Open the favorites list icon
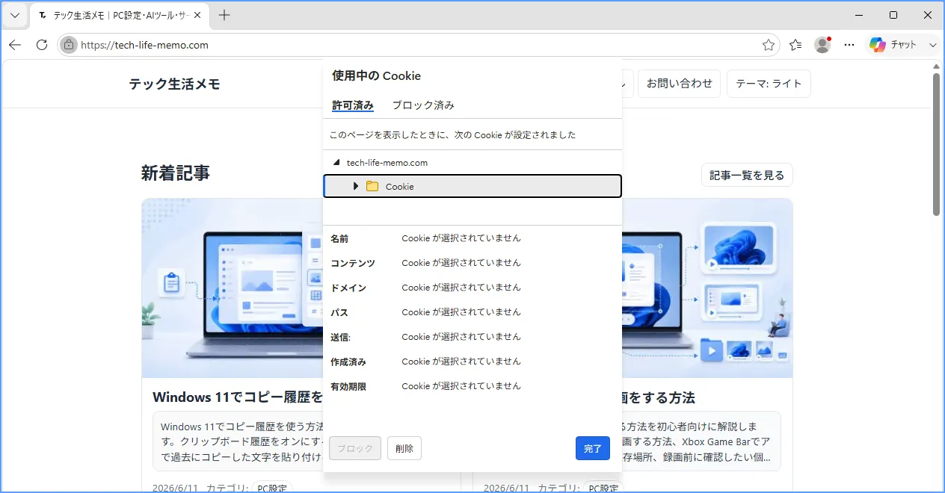Viewport: 945px width, 493px height. coord(795,45)
